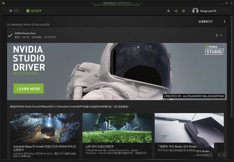Screen dimensions: 234x162
Task: Click the vertical scrollbar on the right
Action: (231, 66)
